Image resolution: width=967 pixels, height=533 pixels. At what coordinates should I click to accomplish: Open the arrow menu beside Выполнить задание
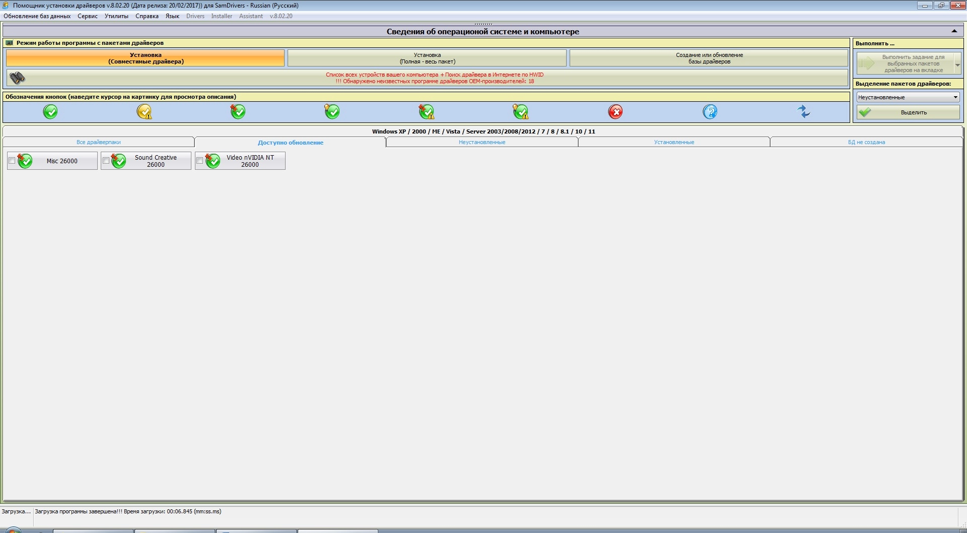click(957, 64)
